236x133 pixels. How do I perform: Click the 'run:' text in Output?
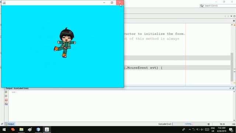[x=14, y=92]
